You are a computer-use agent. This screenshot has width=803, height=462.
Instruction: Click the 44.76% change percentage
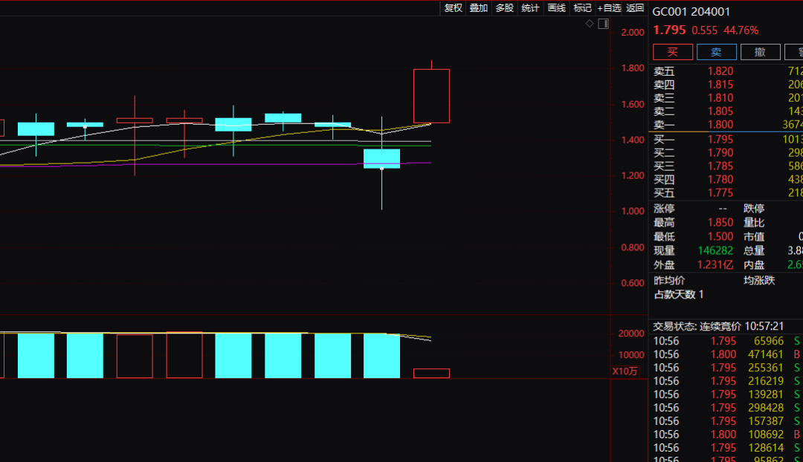[x=741, y=30]
